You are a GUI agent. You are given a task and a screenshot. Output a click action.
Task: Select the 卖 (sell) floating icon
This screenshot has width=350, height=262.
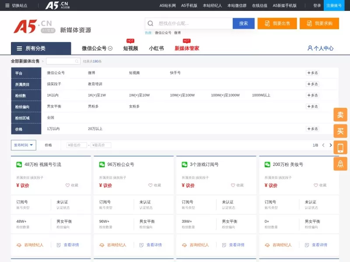(x=340, y=114)
